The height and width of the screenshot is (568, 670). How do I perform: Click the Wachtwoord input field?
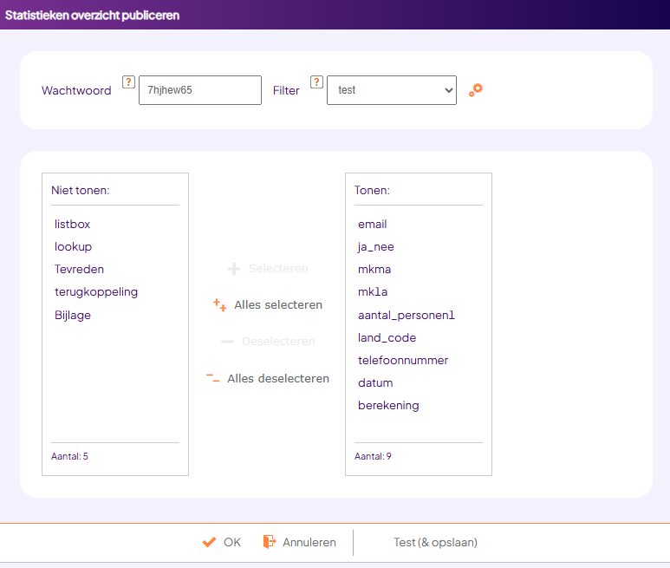[199, 90]
